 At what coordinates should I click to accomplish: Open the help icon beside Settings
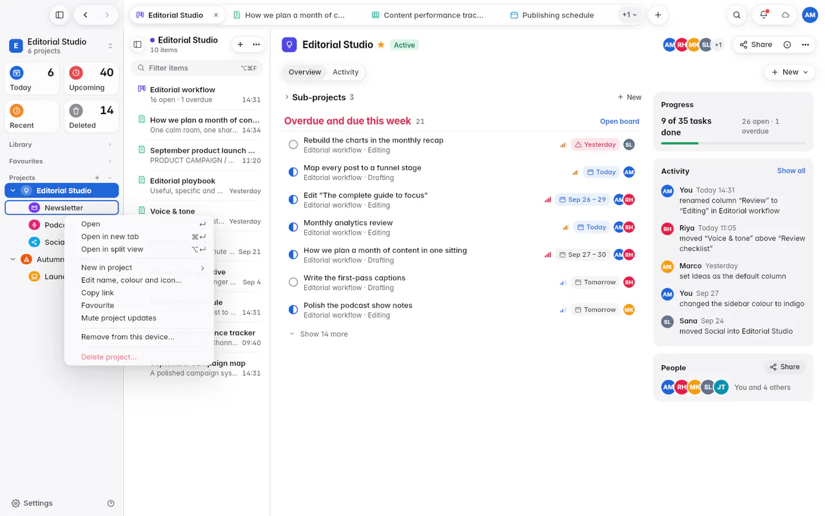pos(111,503)
